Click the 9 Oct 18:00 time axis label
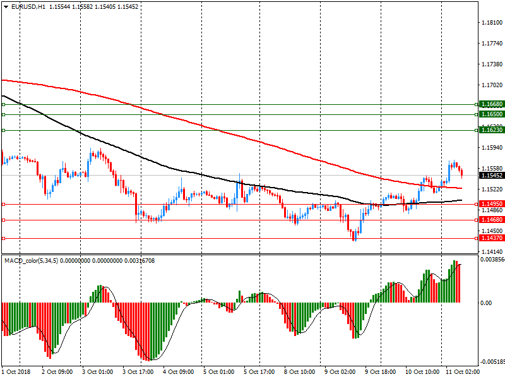The width and height of the screenshot is (505, 379). 379,373
